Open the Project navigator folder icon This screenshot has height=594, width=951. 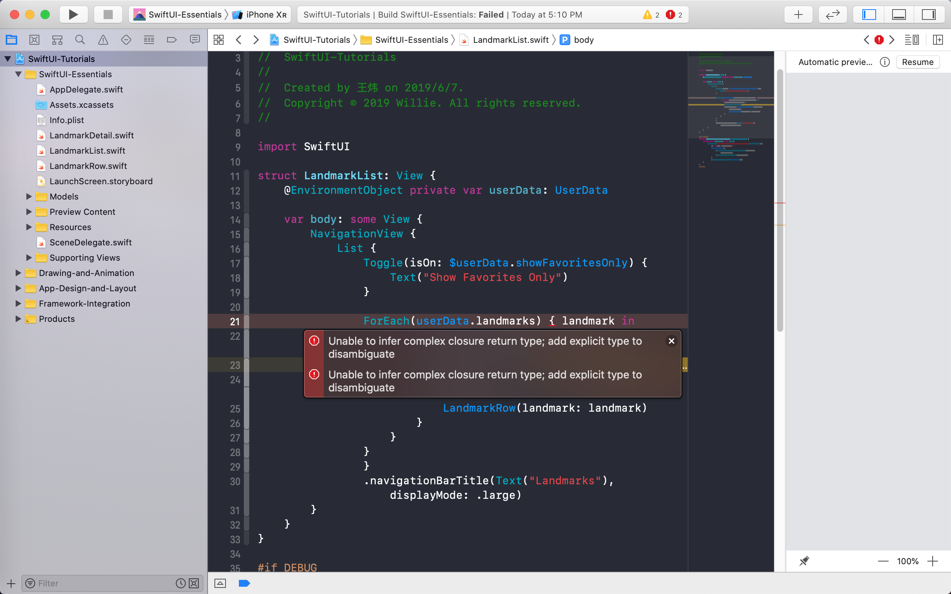(x=11, y=40)
